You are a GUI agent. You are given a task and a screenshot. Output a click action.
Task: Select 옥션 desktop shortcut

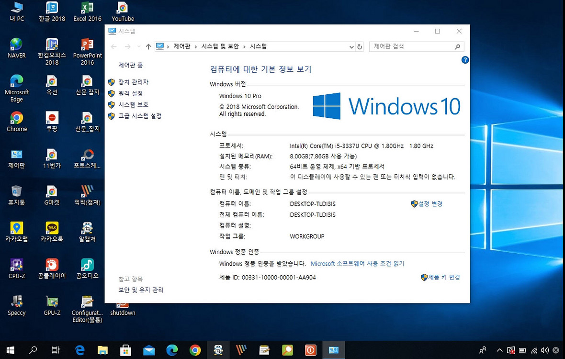52,85
